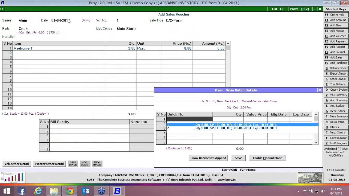Open File Explorer from taskbar
Viewport: 349px width, 196px height.
click(x=54, y=191)
